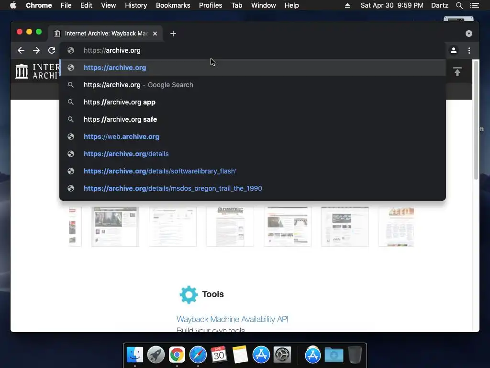This screenshot has height=368, width=490.
Task: Select the top https://archive.org suggestion
Action: [x=253, y=68]
